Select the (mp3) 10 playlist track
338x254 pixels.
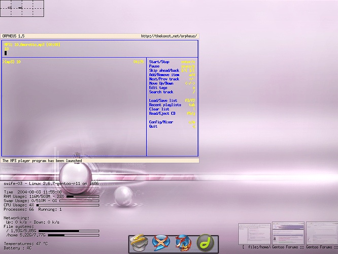point(12,61)
